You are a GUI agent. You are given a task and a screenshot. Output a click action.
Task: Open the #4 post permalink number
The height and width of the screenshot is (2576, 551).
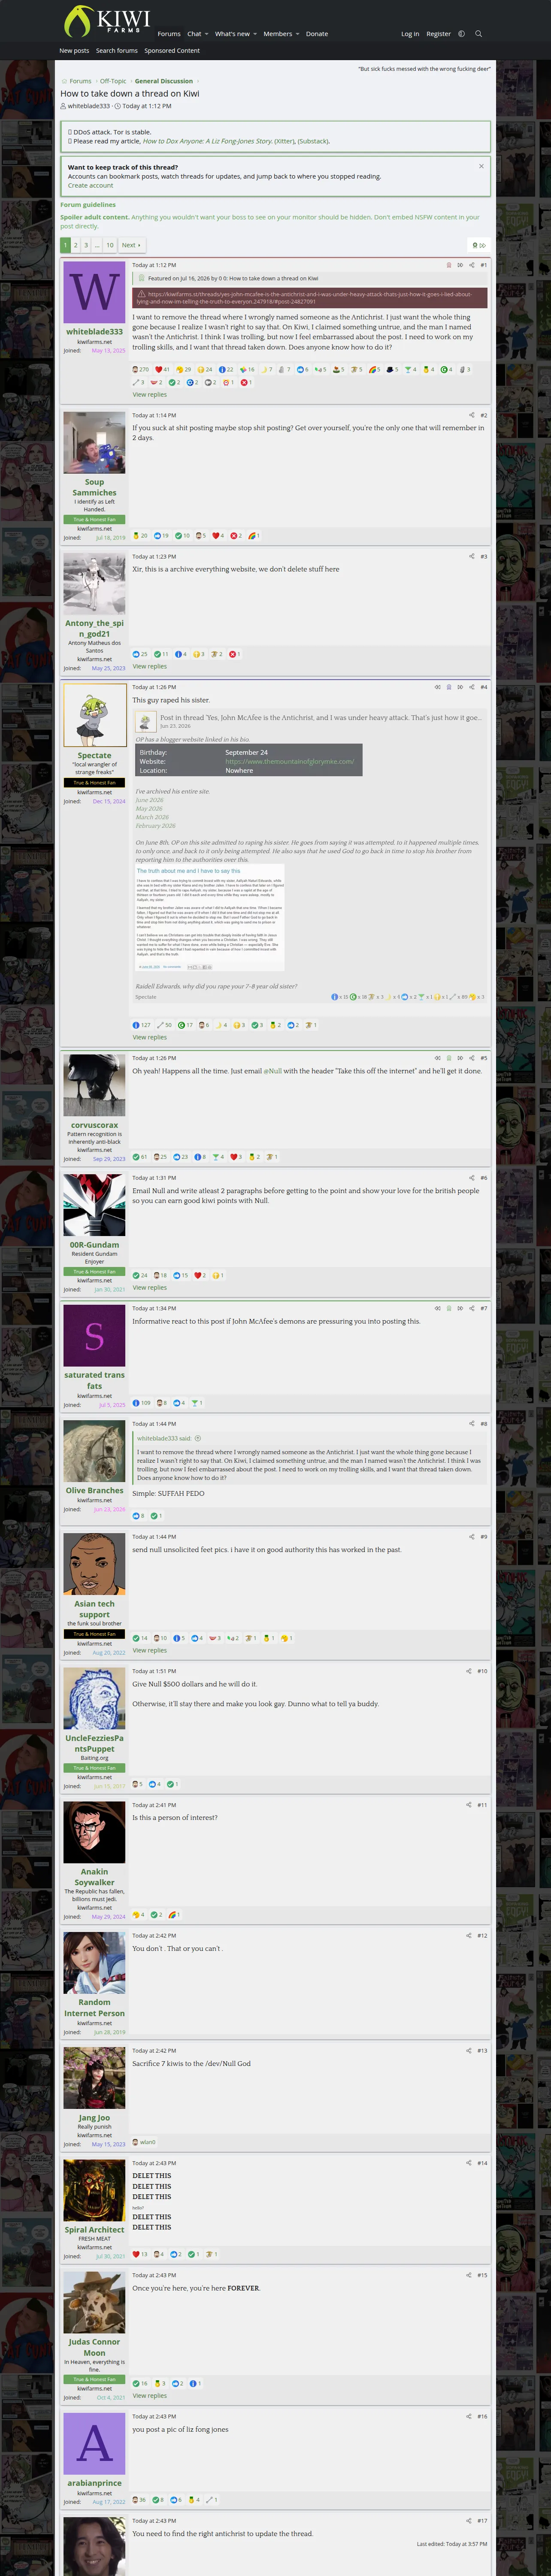tap(484, 687)
